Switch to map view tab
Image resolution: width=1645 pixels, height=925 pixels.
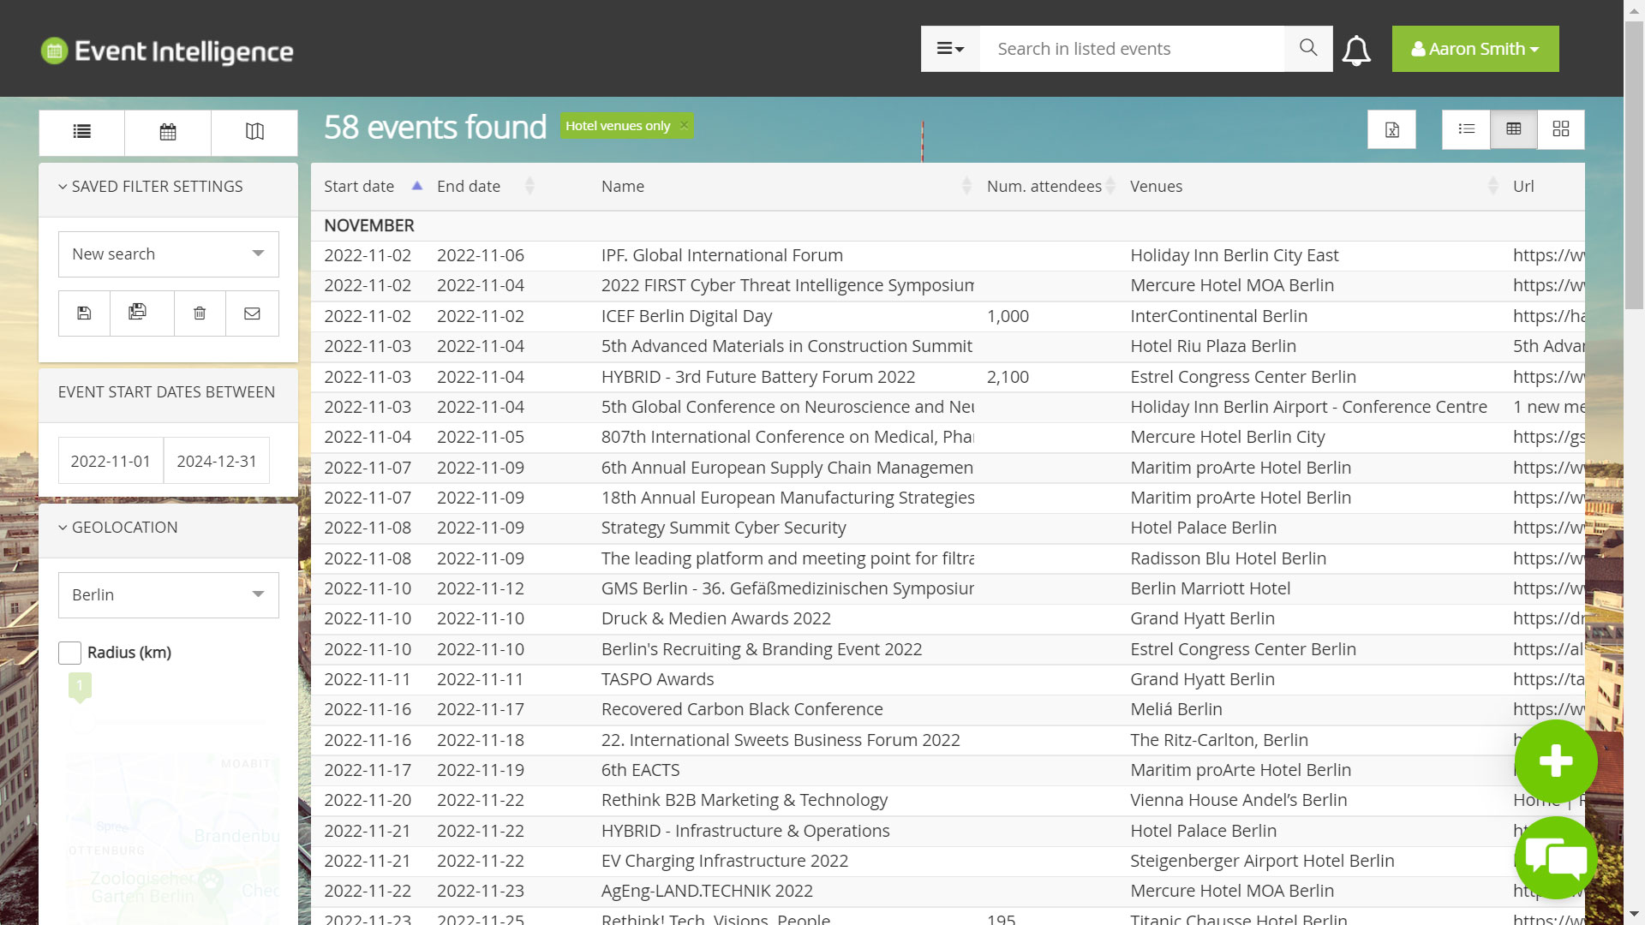pos(254,132)
